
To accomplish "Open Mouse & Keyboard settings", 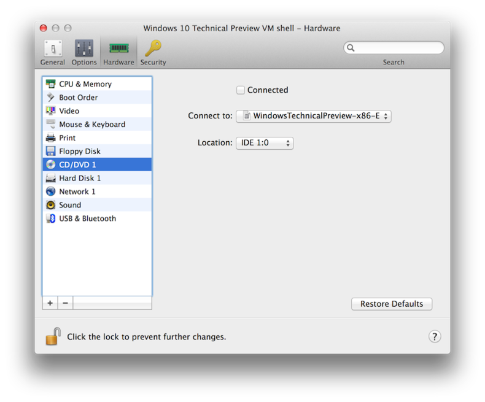I will [91, 125].
